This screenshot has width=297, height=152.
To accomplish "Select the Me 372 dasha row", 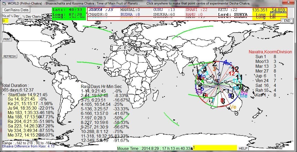I will click(x=31, y=135).
